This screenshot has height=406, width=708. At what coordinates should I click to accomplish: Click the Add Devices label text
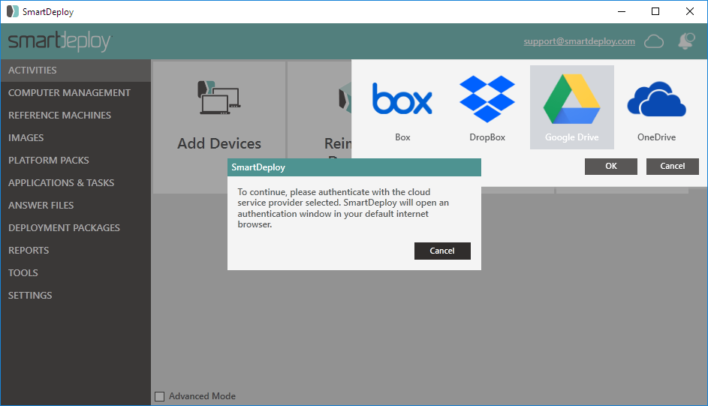click(x=219, y=143)
